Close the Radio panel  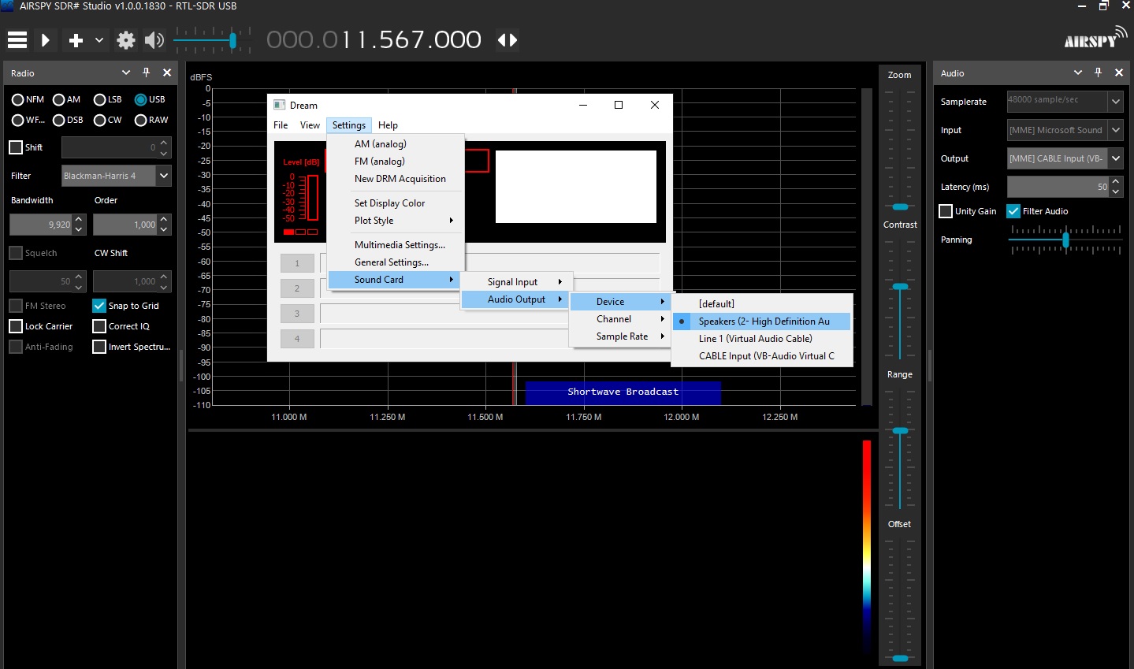tap(167, 72)
